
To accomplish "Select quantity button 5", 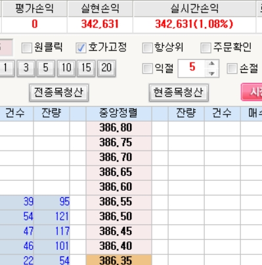I will click(x=46, y=68).
